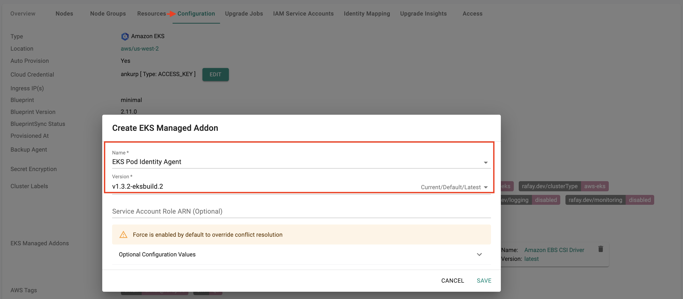The image size is (683, 299).
Task: Select the Configuration tab
Action: tap(196, 13)
